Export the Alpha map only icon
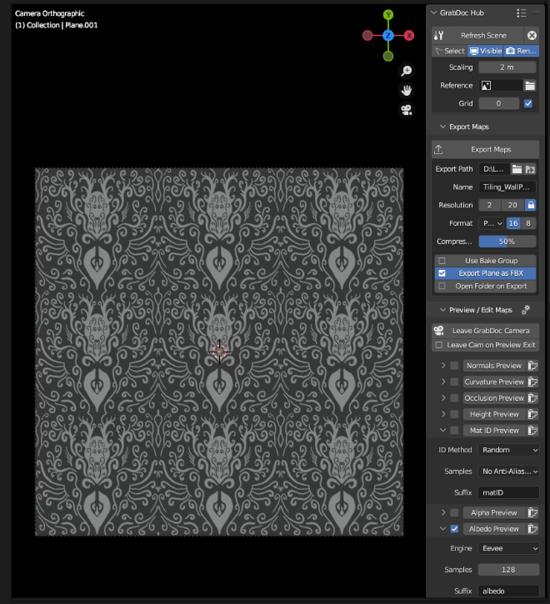Screen dimensions: 550x604 pyautogui.click(x=532, y=512)
